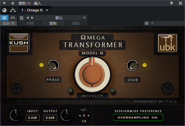Screen dimensions: 185x126
Task: Click the +/- label
Action: pyautogui.click(x=84, y=110)
